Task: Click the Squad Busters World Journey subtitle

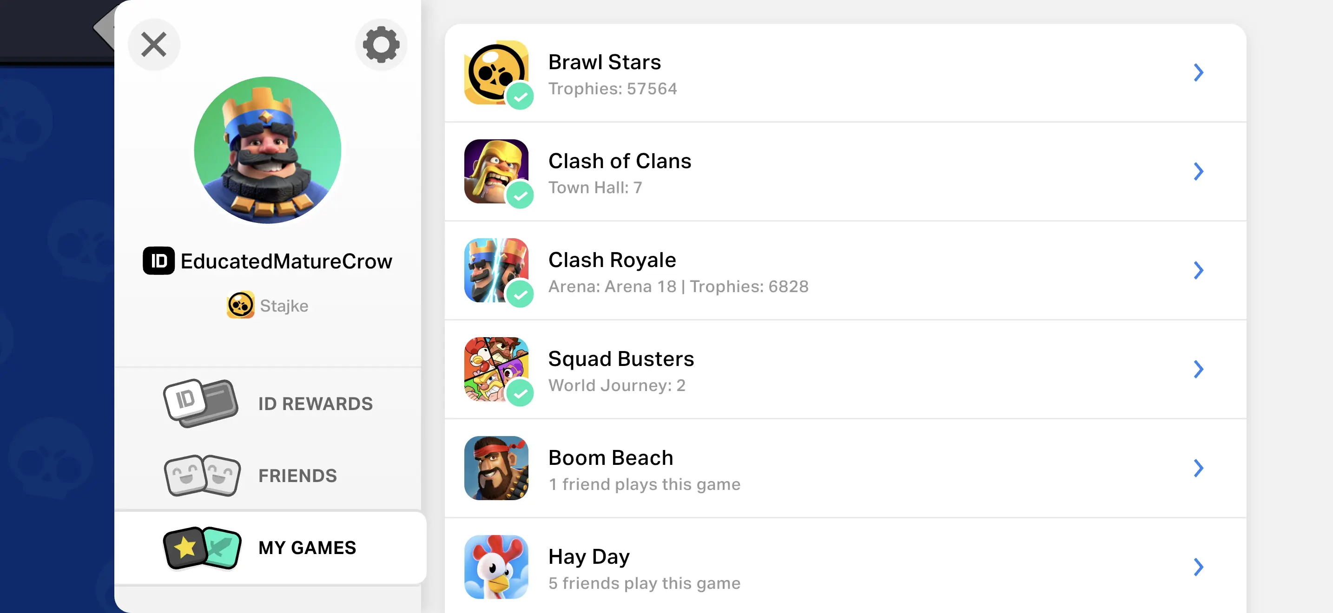Action: tap(617, 385)
